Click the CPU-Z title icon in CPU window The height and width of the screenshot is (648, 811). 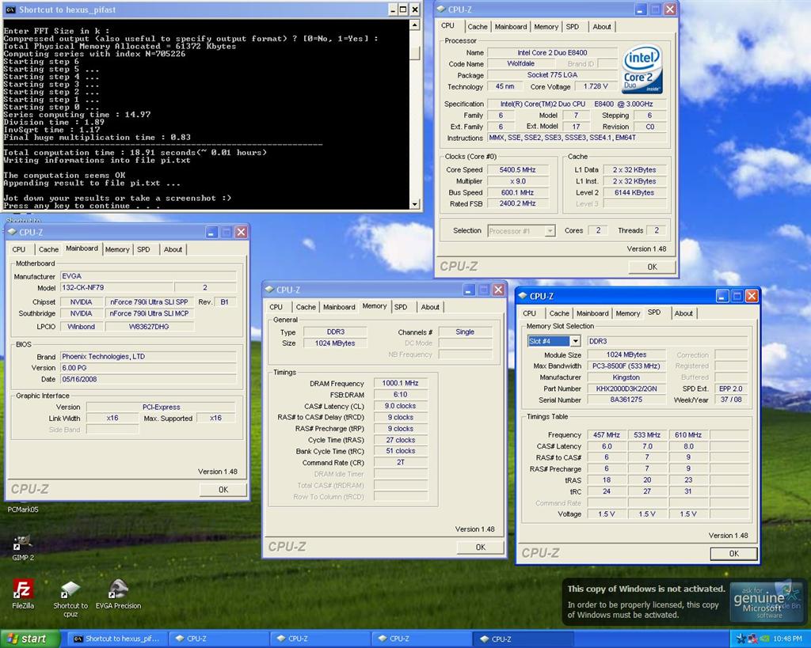[x=441, y=9]
